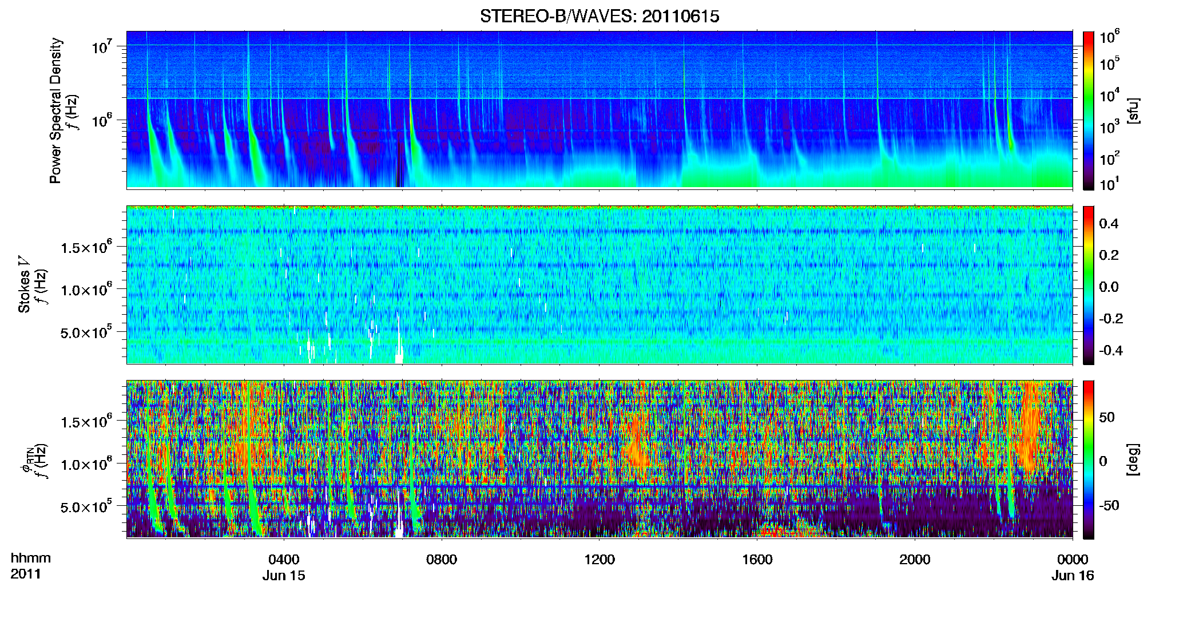Viewport: 1199px width, 618px height.
Task: Click the 0.4 Stokes colorbar label
Action: tap(1109, 224)
